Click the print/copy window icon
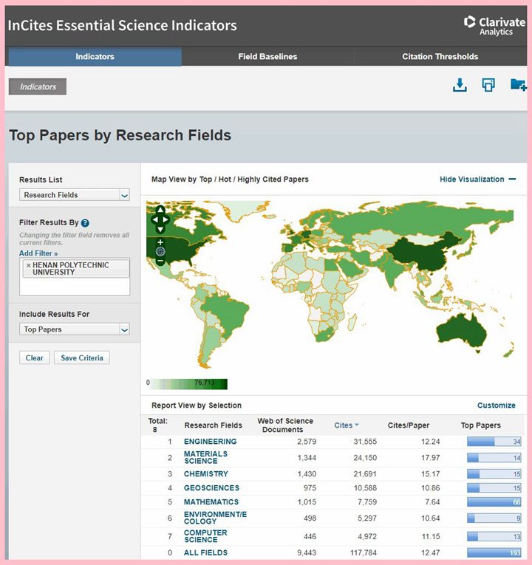 pyautogui.click(x=488, y=85)
